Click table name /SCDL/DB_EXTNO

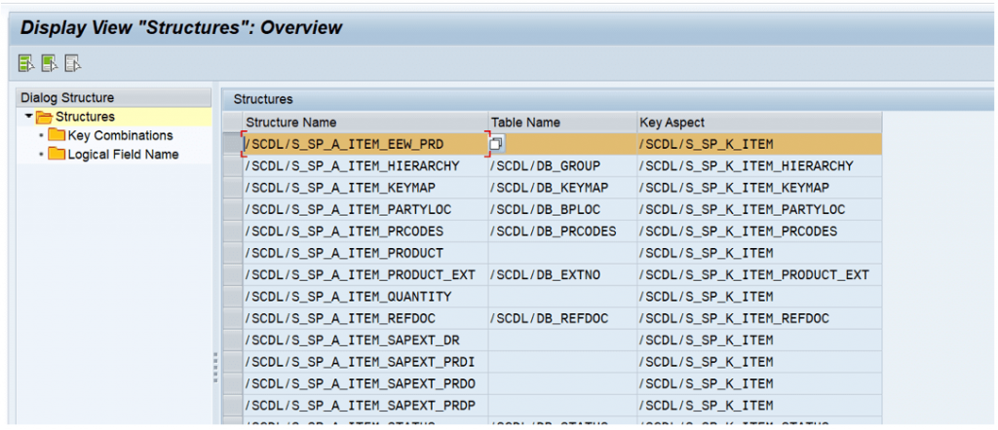(546, 275)
